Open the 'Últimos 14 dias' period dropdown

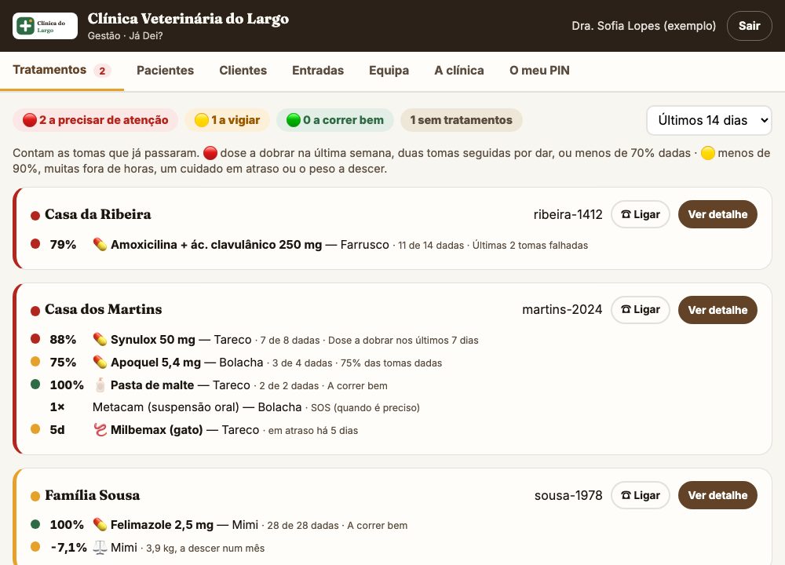(x=709, y=120)
